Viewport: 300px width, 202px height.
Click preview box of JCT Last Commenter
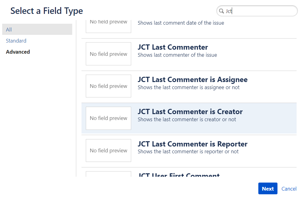(x=108, y=54)
